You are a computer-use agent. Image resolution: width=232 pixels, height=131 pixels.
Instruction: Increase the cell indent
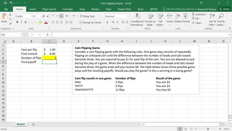[71, 22]
